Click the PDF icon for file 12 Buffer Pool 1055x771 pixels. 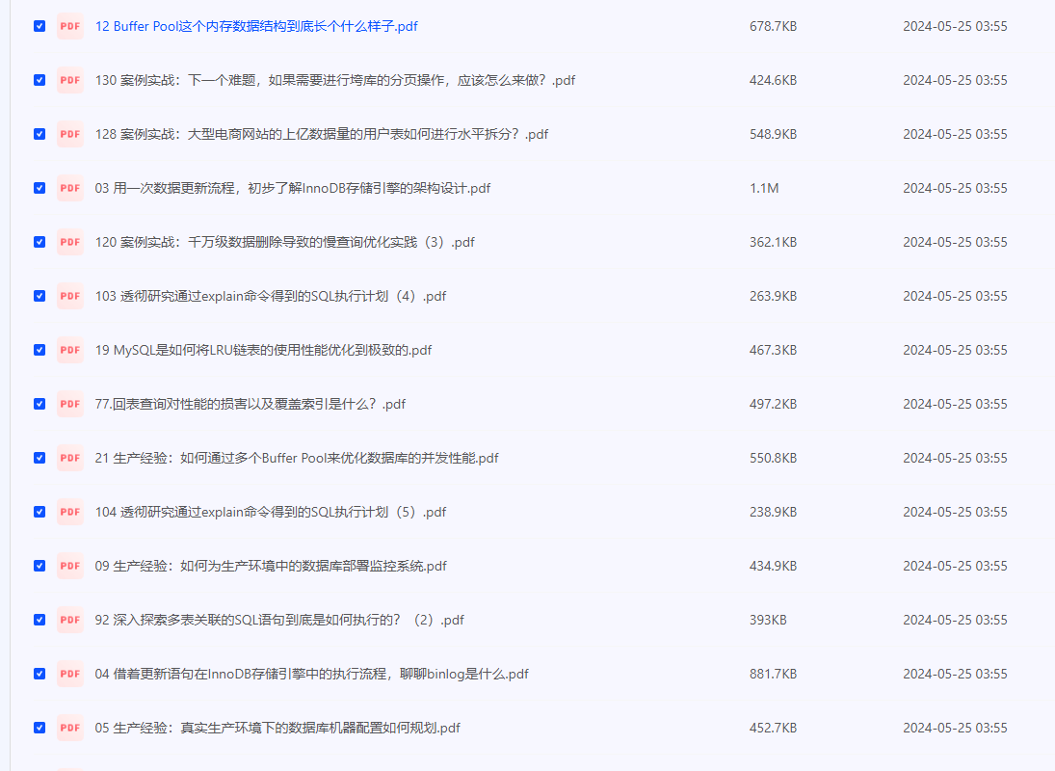point(70,27)
